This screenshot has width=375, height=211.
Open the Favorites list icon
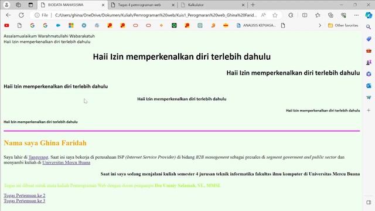pos(318,15)
